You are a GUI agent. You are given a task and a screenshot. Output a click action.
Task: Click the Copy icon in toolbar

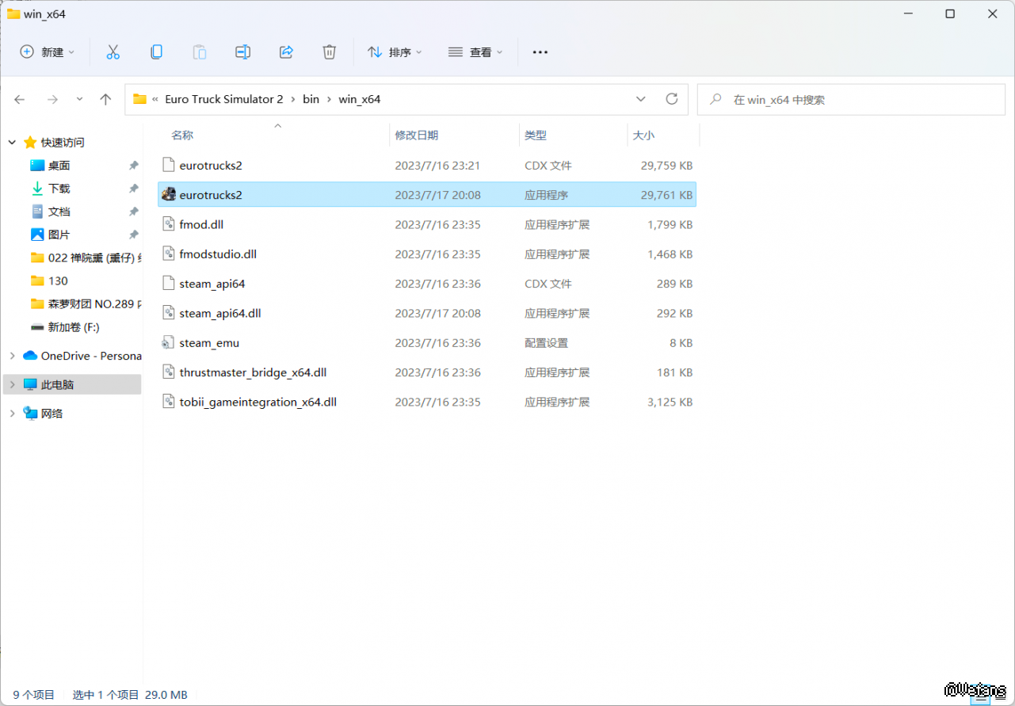[x=156, y=52]
